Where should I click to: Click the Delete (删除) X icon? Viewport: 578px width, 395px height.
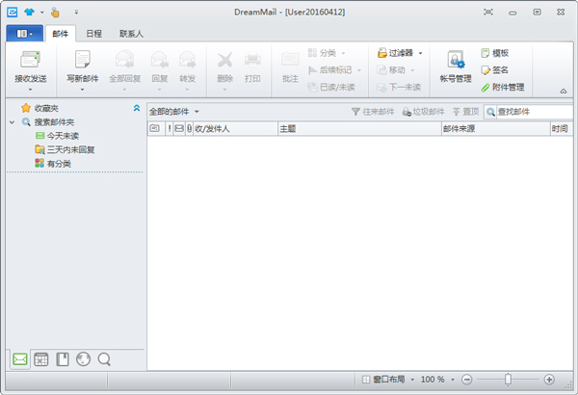[x=224, y=60]
